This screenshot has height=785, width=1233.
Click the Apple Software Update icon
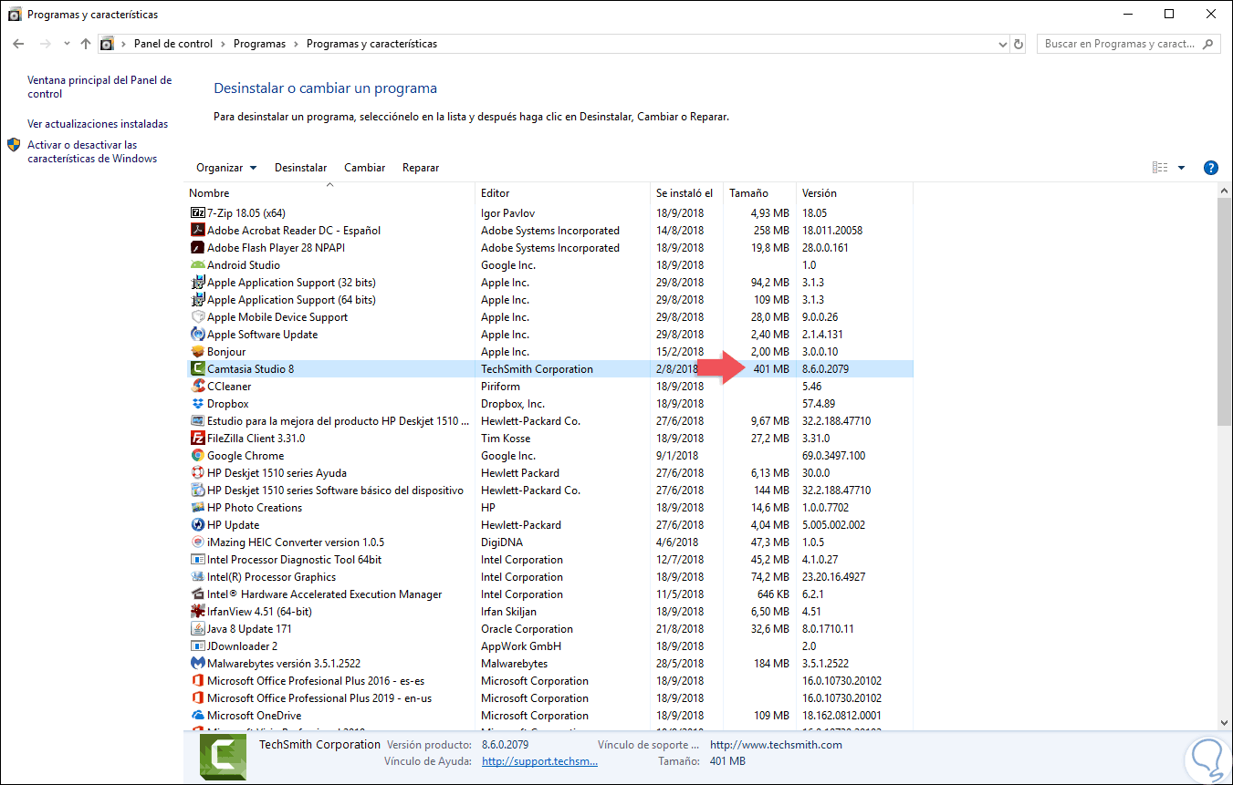click(197, 335)
